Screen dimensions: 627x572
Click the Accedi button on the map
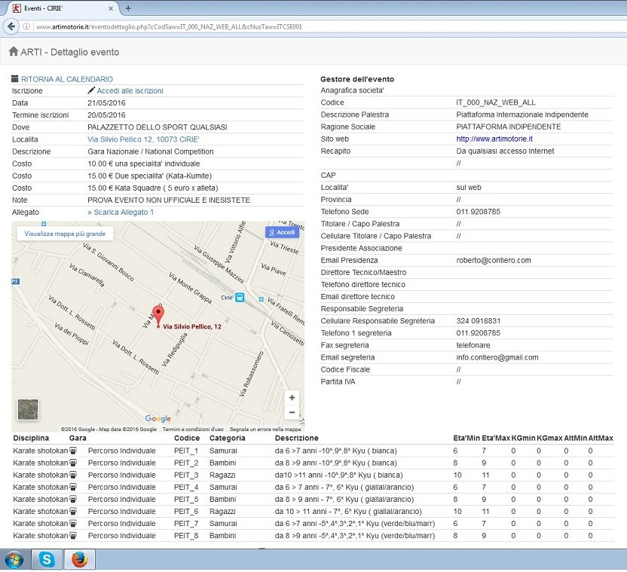pos(282,233)
